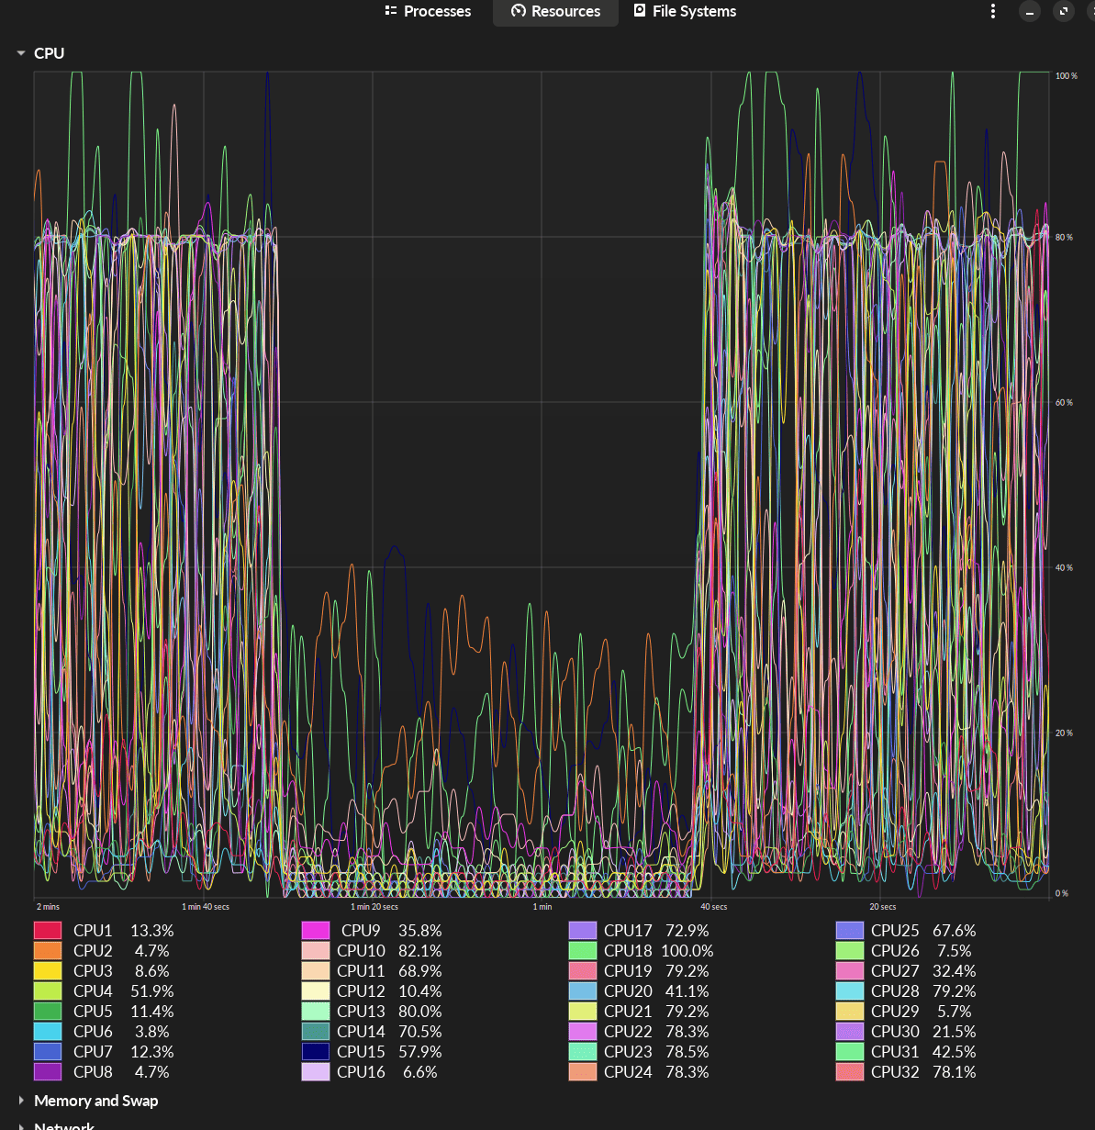This screenshot has height=1130, width=1095.
Task: Change the CPU2 color swatch
Action: click(48, 951)
